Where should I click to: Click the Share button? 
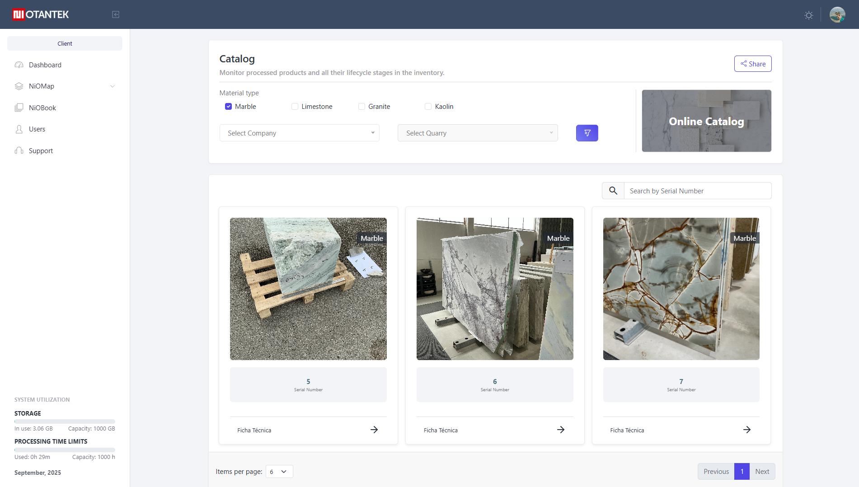click(x=752, y=64)
